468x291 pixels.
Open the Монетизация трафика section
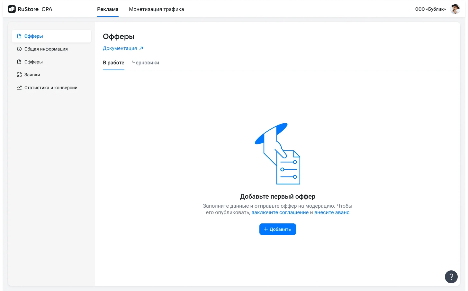156,9
